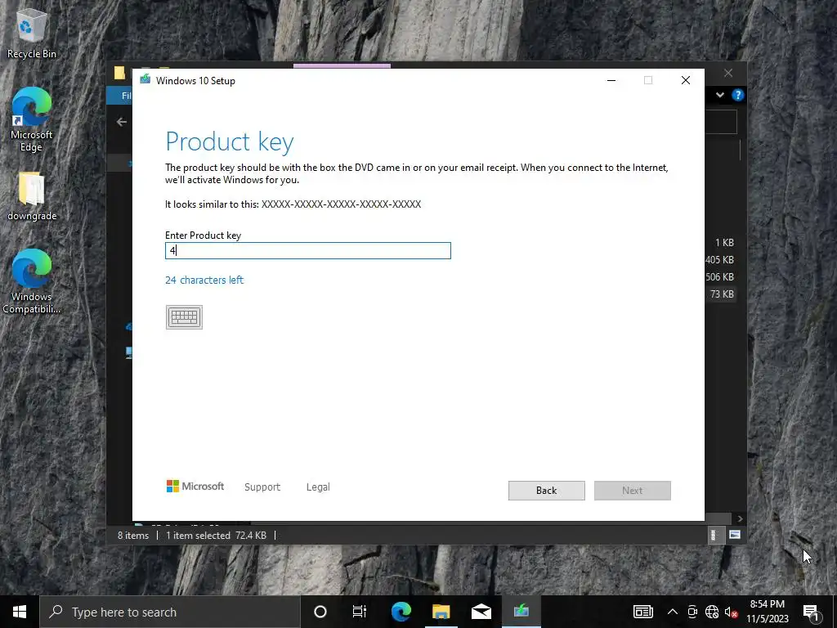This screenshot has width=837, height=628.
Task: Expand the File Explorer ribbon chevron
Action: coord(720,95)
